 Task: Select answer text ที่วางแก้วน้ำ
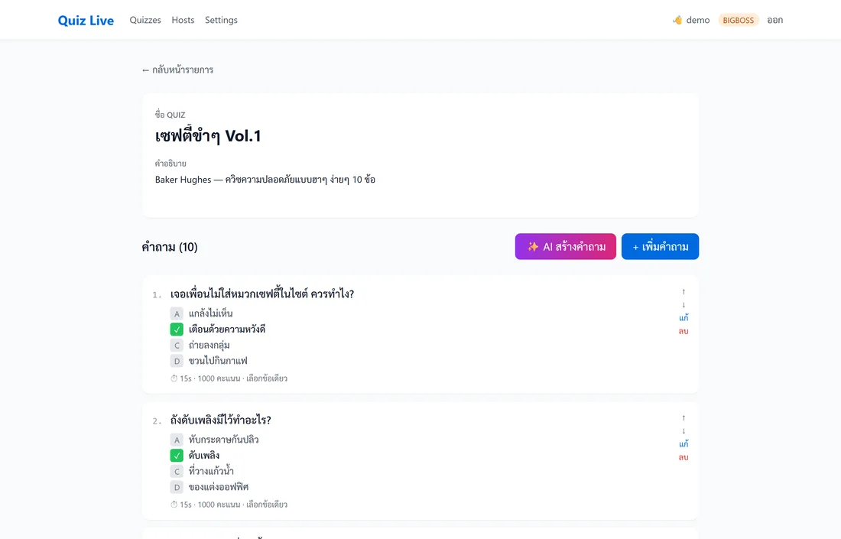(211, 471)
